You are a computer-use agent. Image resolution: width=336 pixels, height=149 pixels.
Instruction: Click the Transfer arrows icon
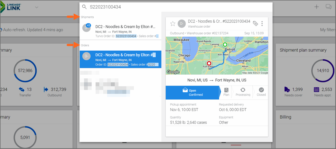22,89
